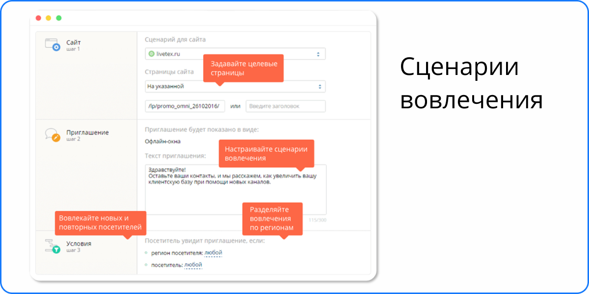This screenshot has width=589, height=294.
Task: Click the Сайт step browser-gear icon
Action: pyautogui.click(x=52, y=45)
